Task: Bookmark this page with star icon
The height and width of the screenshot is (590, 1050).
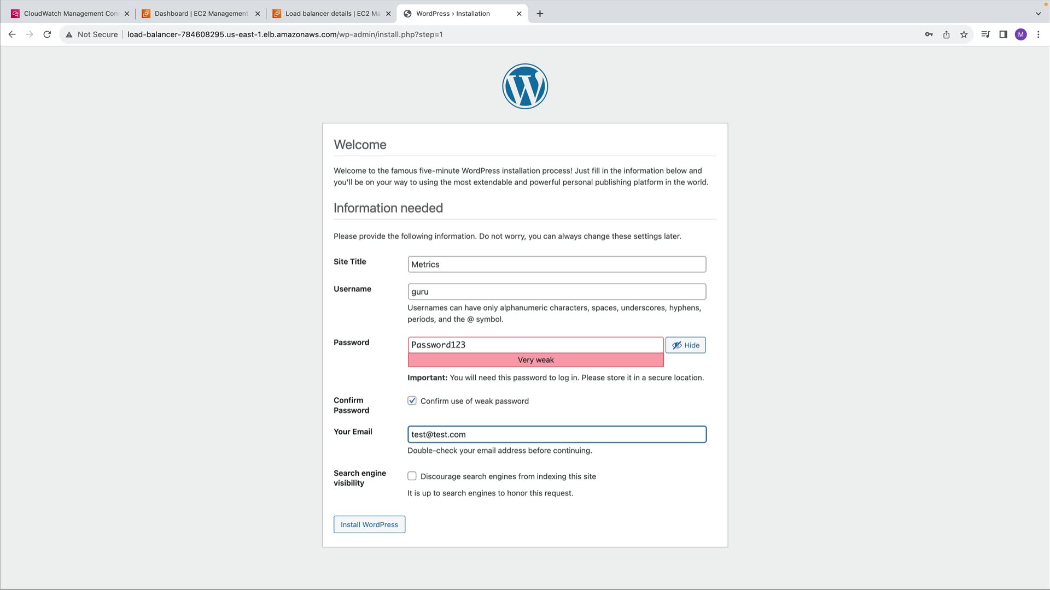Action: point(964,34)
